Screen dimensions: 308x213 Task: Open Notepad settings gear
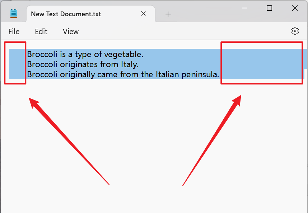[295, 31]
